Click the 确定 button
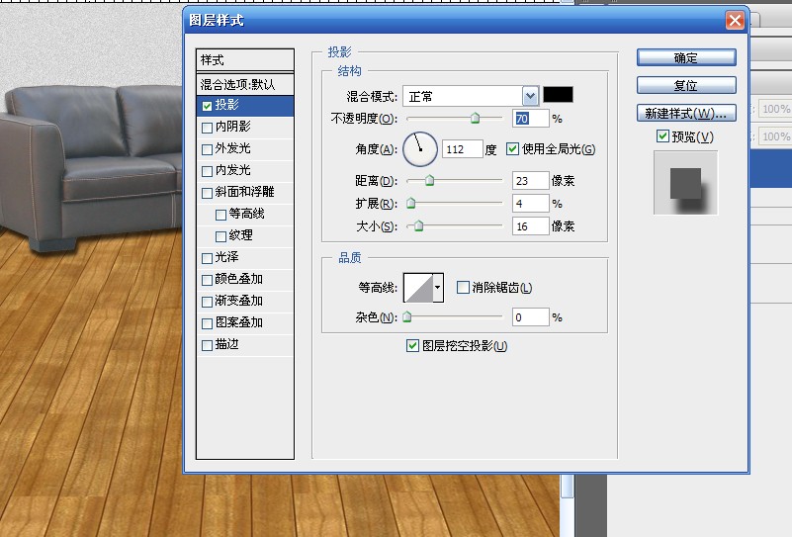This screenshot has width=792, height=537. 686,57
